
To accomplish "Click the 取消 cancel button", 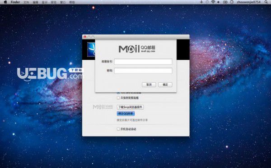I will (149, 84).
